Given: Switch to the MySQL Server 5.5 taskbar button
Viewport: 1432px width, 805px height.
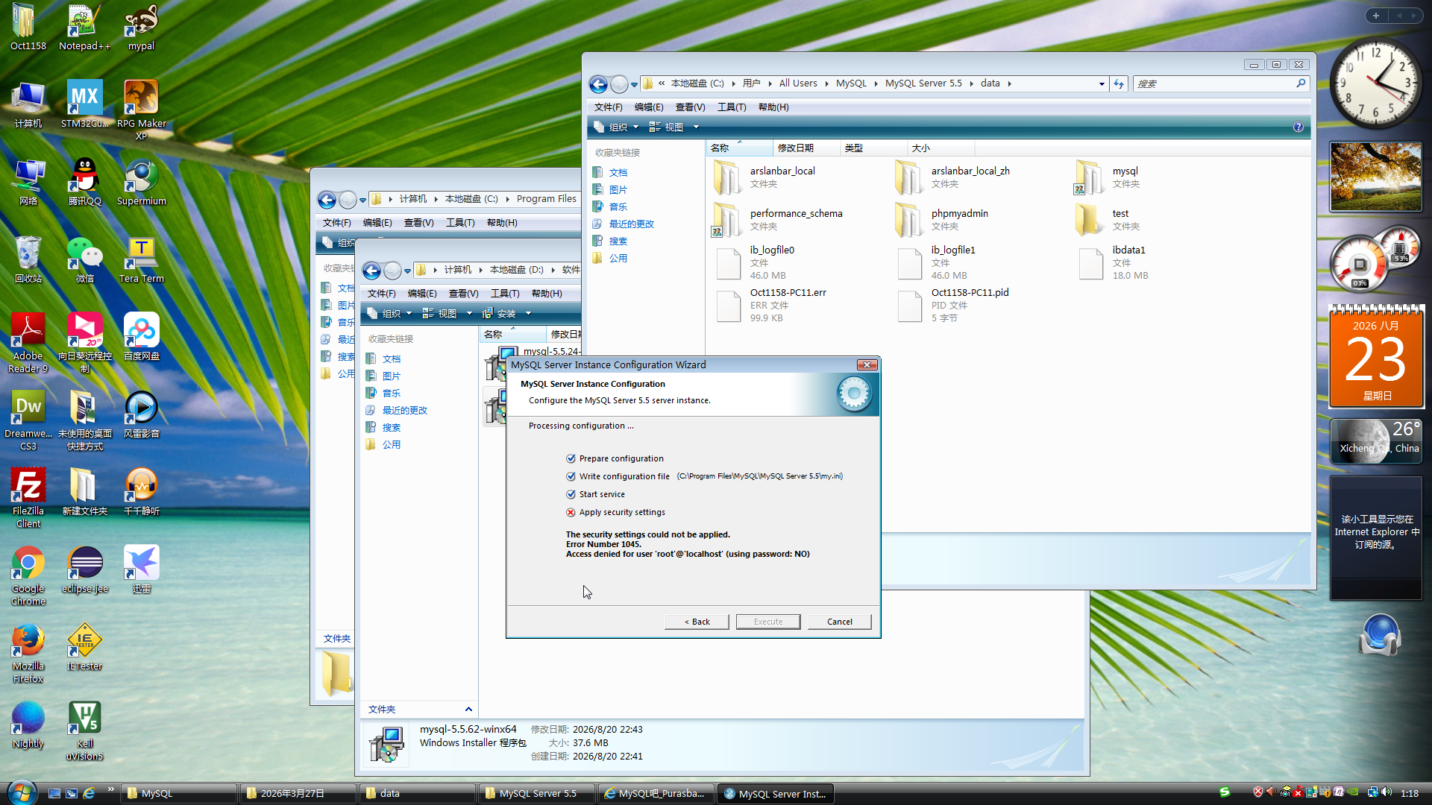Looking at the screenshot, I should click(537, 794).
